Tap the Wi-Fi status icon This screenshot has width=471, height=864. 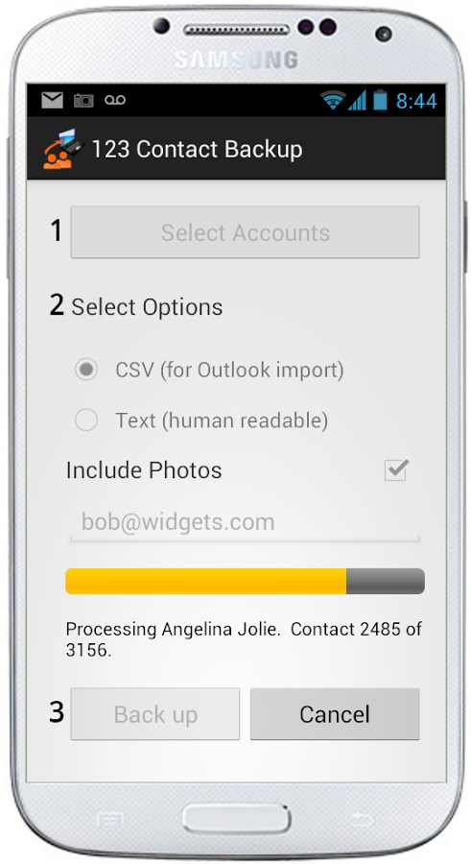[333, 100]
